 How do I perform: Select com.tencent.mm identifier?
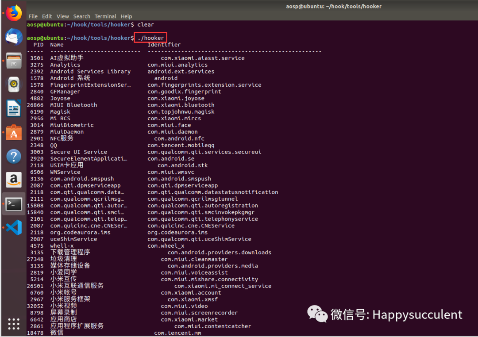pyautogui.click(x=177, y=333)
